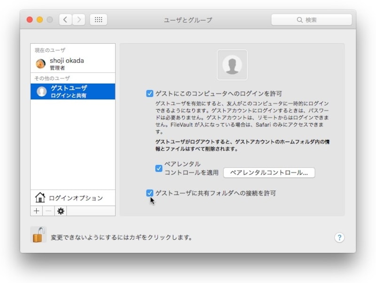Go back with the left chevron button
The height and width of the screenshot is (283, 376).
(65, 20)
